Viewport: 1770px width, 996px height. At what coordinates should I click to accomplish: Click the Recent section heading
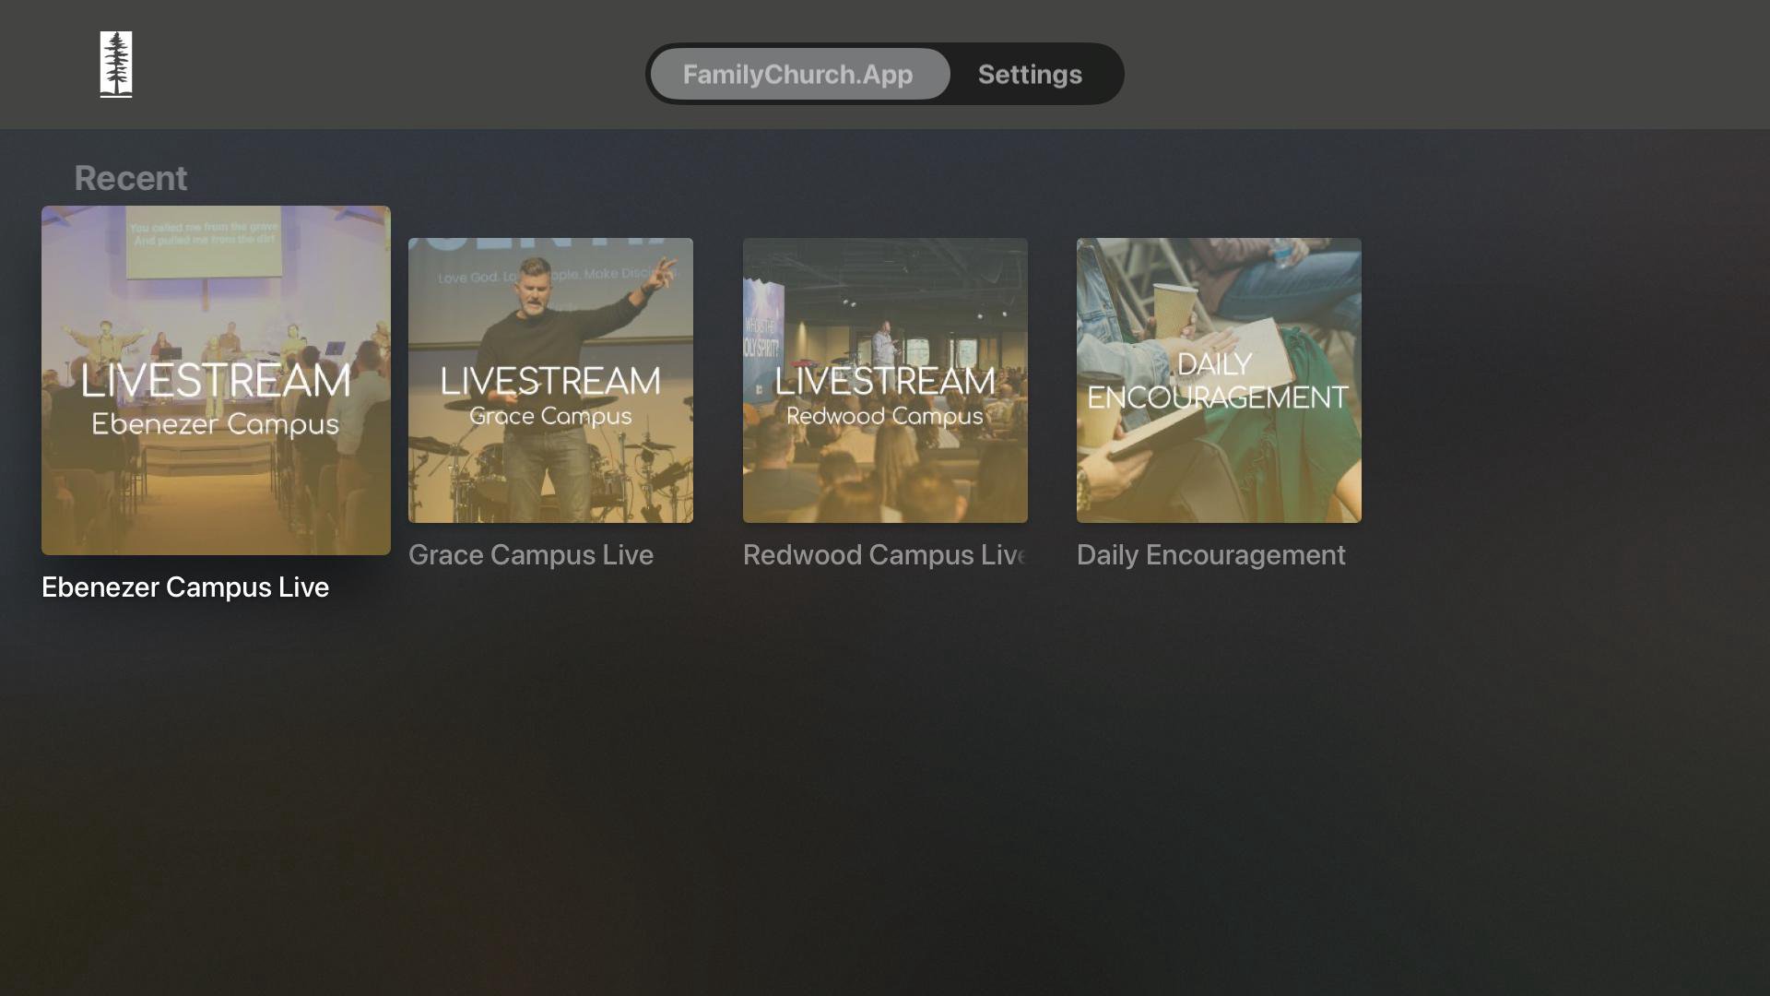pyautogui.click(x=131, y=178)
